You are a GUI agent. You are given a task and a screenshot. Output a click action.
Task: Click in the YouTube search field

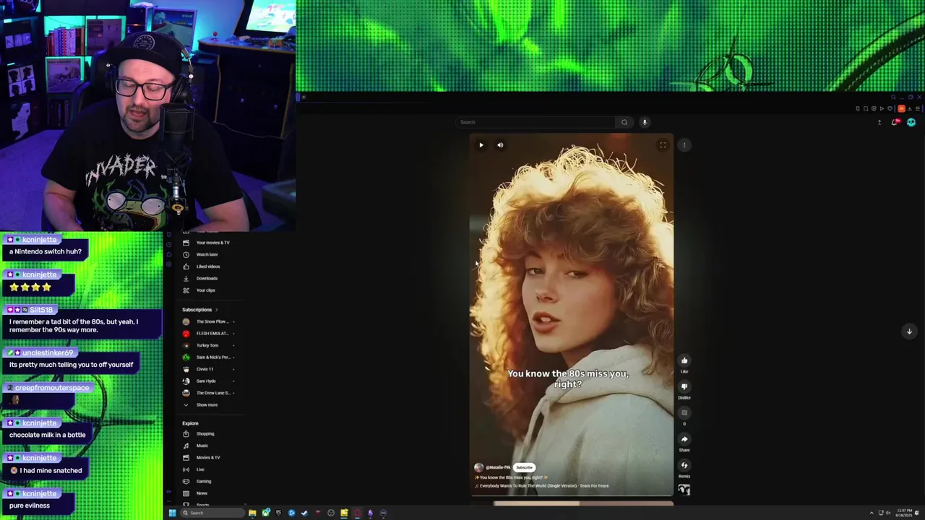536,122
